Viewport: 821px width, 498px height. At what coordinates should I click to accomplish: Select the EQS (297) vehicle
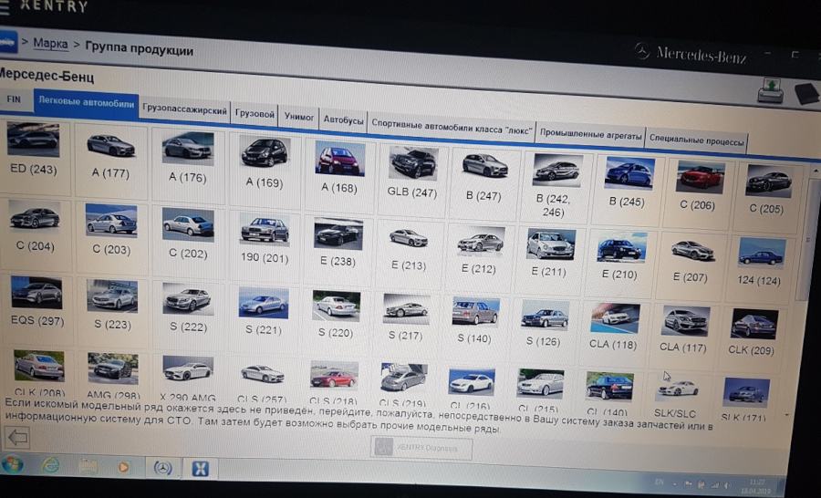click(x=36, y=301)
